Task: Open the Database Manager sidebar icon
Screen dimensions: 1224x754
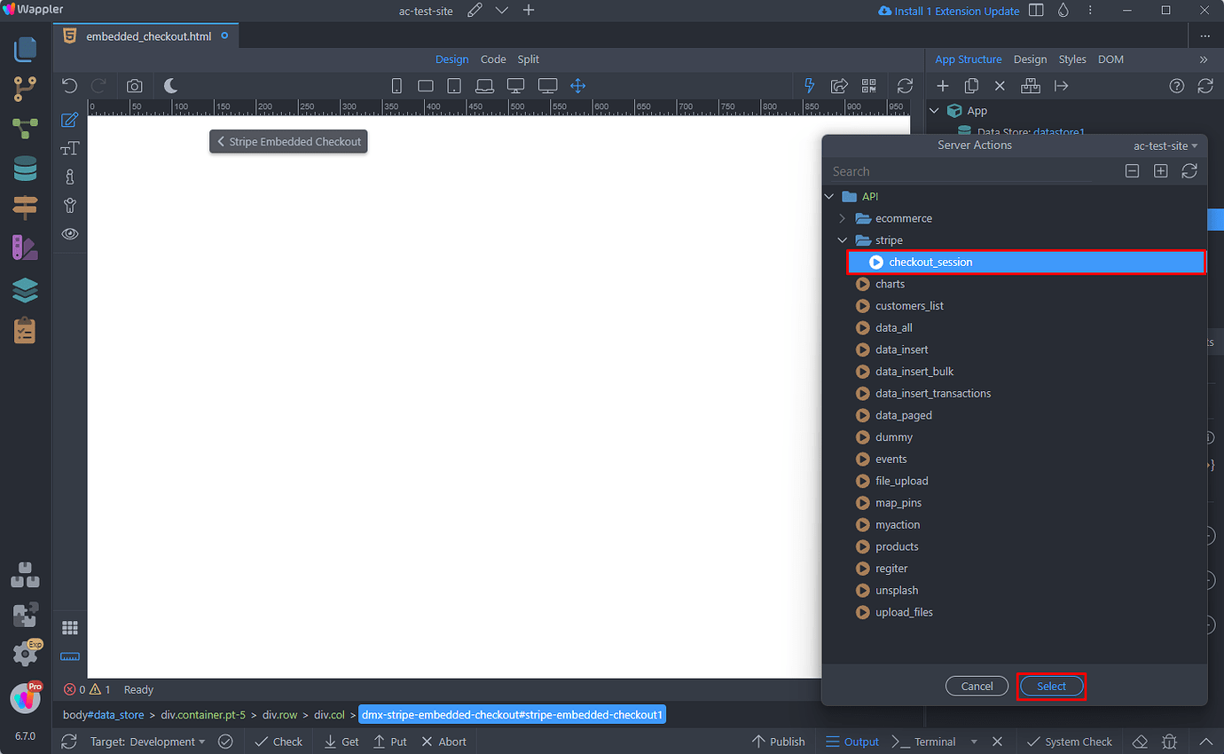Action: (x=25, y=169)
